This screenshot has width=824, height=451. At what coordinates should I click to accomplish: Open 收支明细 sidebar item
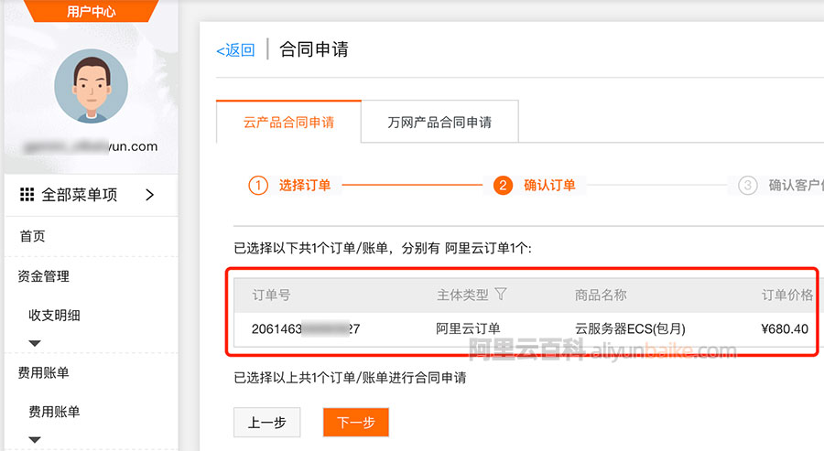pyautogui.click(x=54, y=315)
